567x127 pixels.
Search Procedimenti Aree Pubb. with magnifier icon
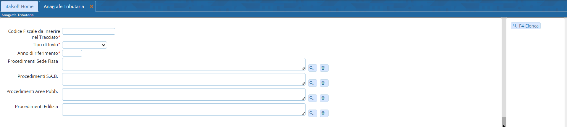[x=312, y=98]
